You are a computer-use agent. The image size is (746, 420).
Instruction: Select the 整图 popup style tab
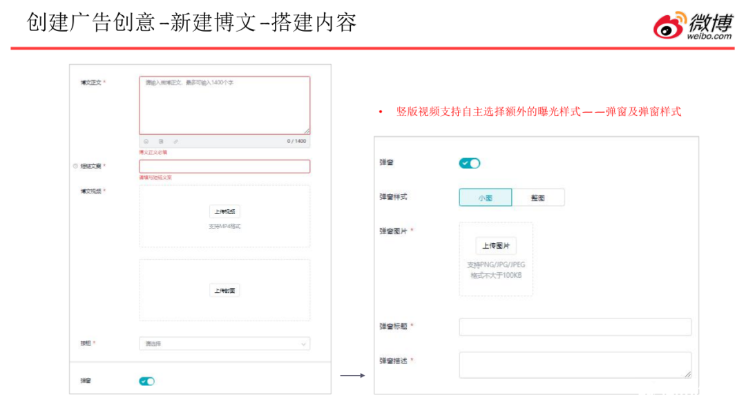tap(538, 198)
